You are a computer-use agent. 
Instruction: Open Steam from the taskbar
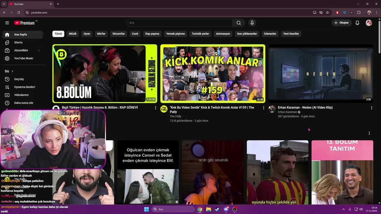pyautogui.click(x=217, y=209)
